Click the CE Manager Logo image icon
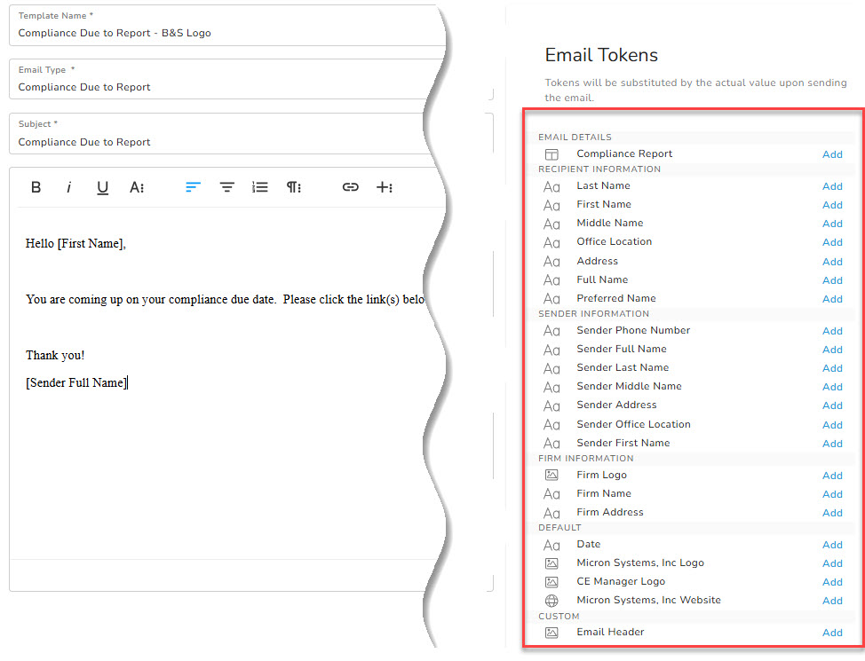865x661 pixels. [552, 582]
